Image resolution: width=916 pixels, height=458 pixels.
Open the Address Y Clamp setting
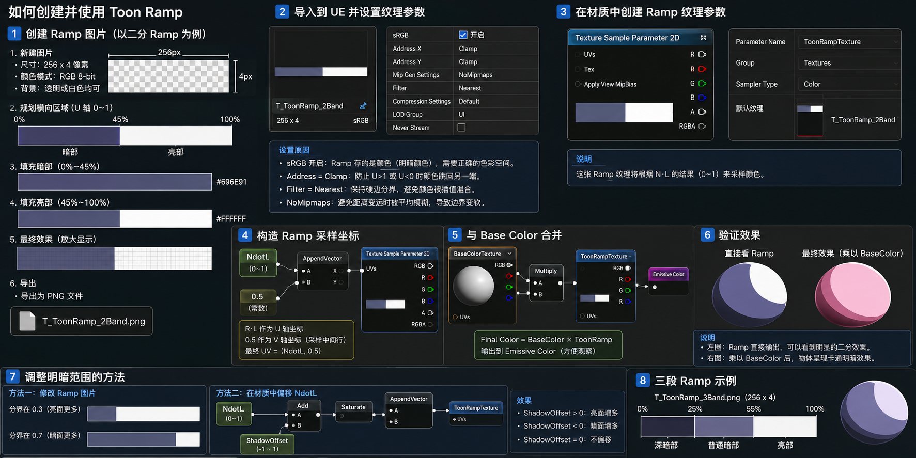[x=495, y=62]
